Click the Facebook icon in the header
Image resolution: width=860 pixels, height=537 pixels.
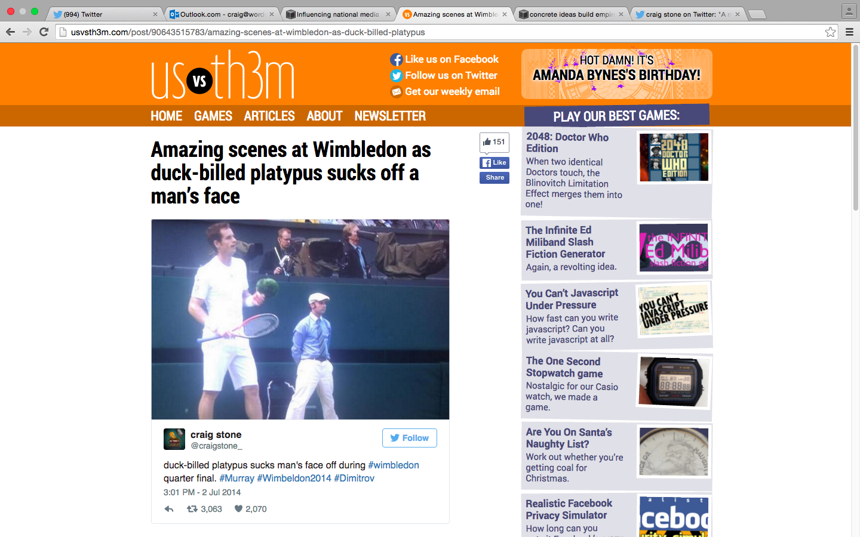pos(396,60)
